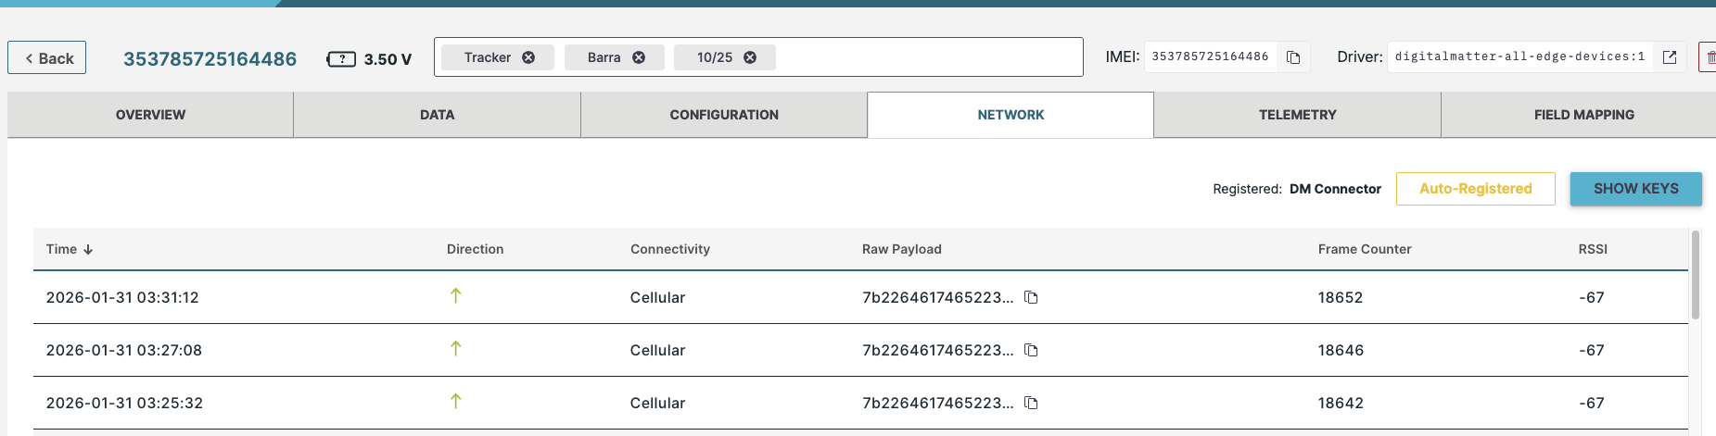Click the Auto-Registered button
This screenshot has height=436, width=1716.
pyautogui.click(x=1475, y=189)
